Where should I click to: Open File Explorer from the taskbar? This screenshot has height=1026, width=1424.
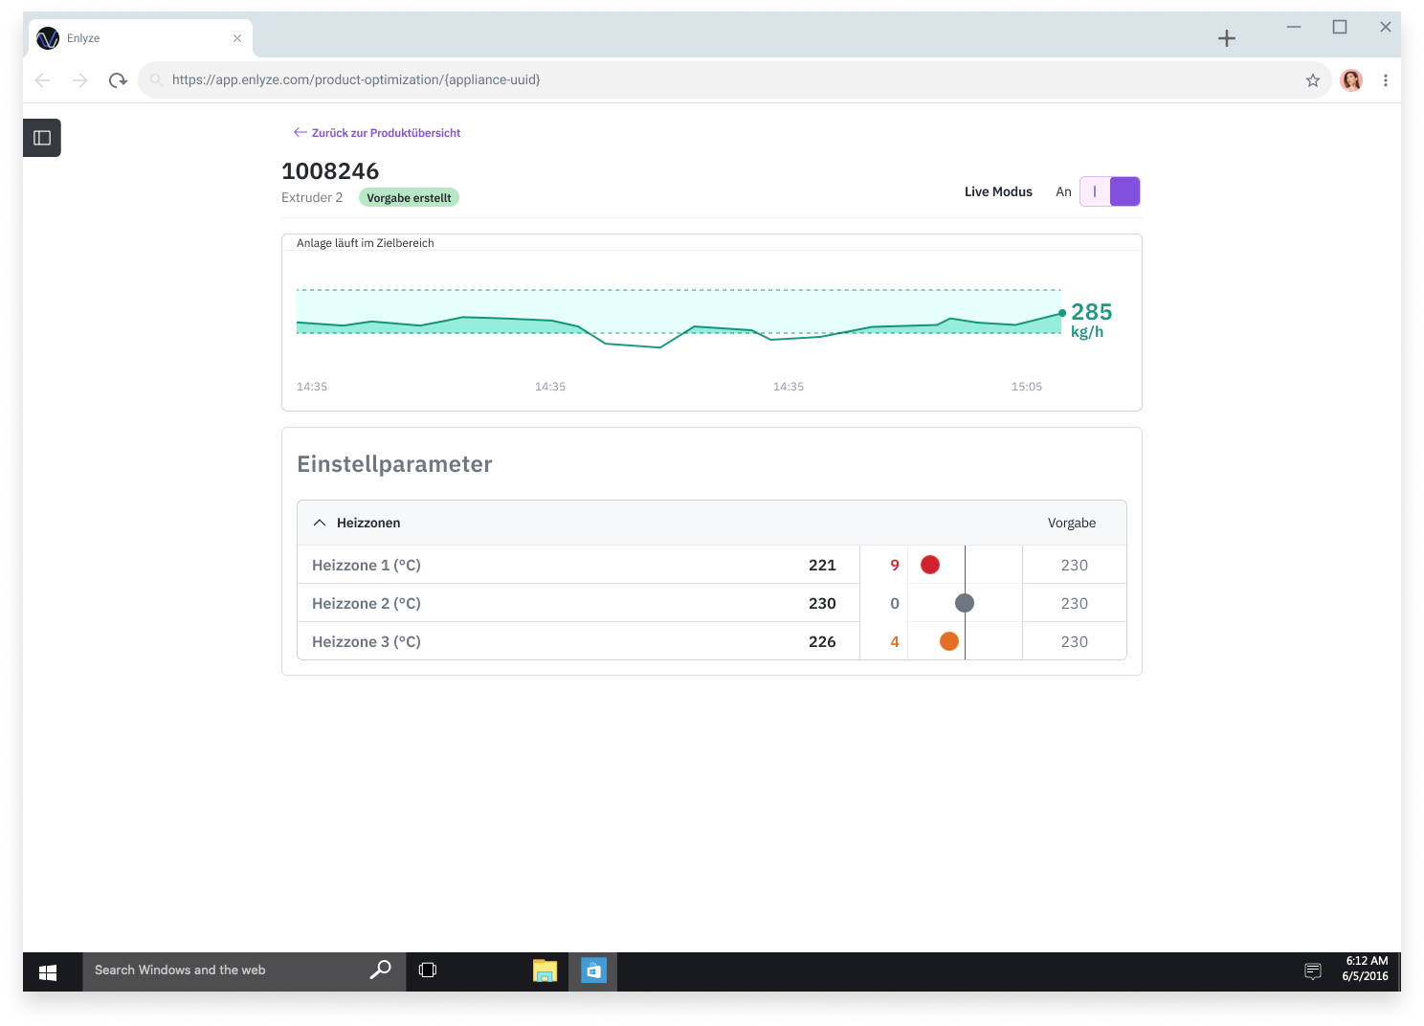[x=545, y=970]
